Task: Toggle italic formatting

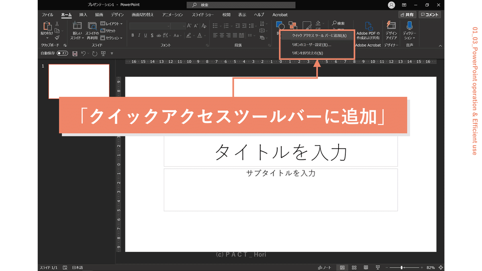Action: point(139,35)
